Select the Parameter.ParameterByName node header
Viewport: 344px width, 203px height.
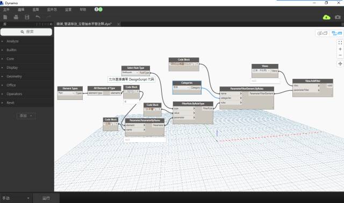tap(145, 120)
